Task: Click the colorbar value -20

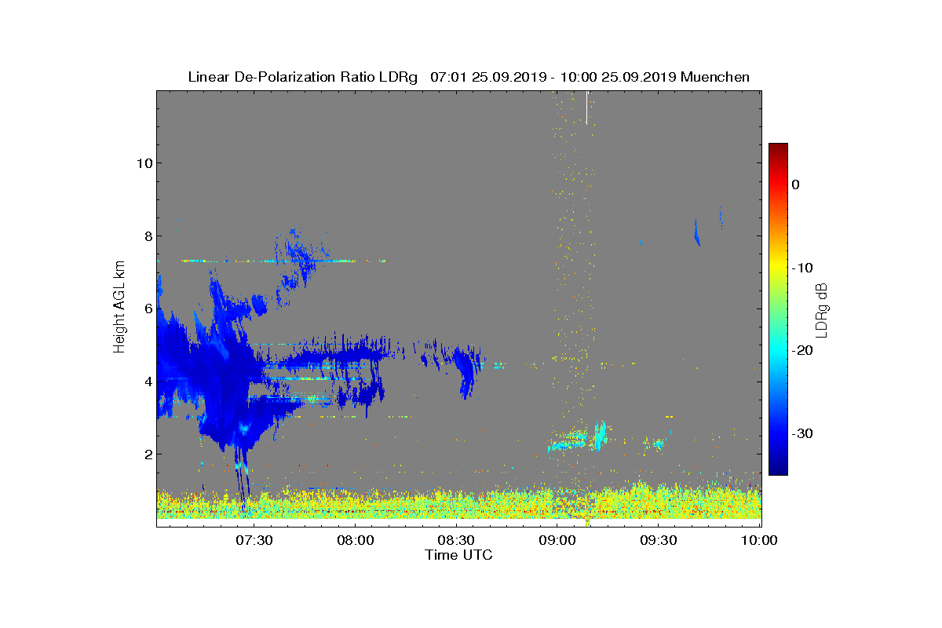Action: pos(801,351)
